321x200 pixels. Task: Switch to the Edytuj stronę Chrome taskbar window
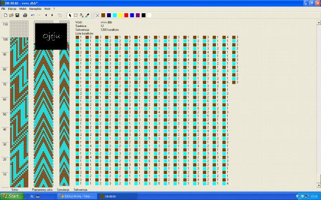[x=77, y=196]
